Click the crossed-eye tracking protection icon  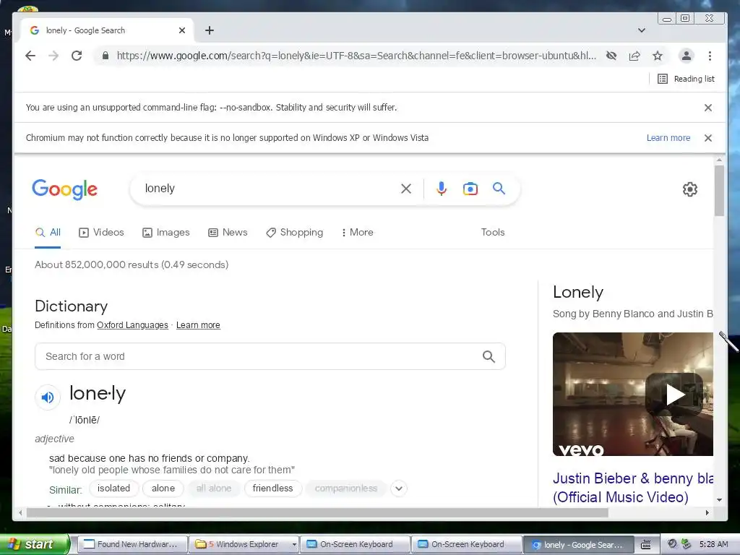pyautogui.click(x=611, y=56)
